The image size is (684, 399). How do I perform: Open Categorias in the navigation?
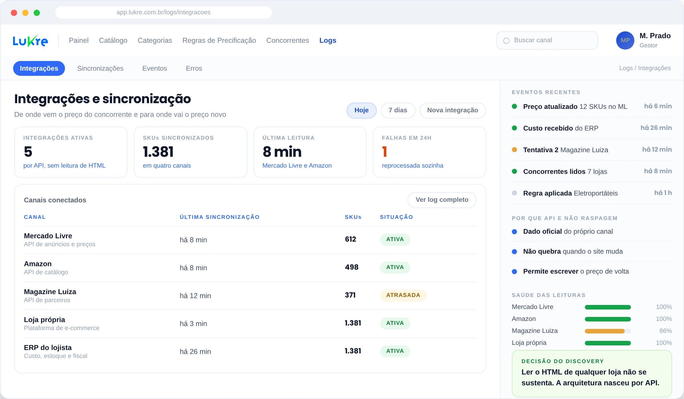tap(155, 40)
